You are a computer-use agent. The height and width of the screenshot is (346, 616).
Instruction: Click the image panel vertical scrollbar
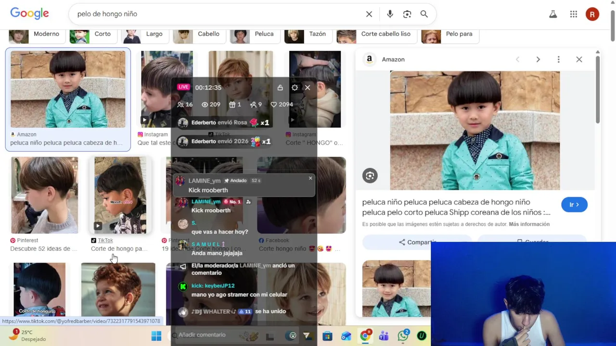pos(598,89)
